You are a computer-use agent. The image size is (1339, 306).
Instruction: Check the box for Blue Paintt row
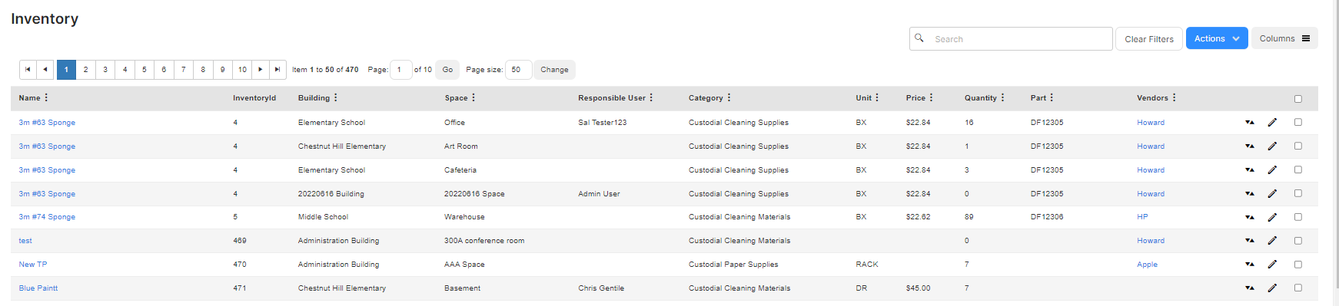[x=1297, y=288]
